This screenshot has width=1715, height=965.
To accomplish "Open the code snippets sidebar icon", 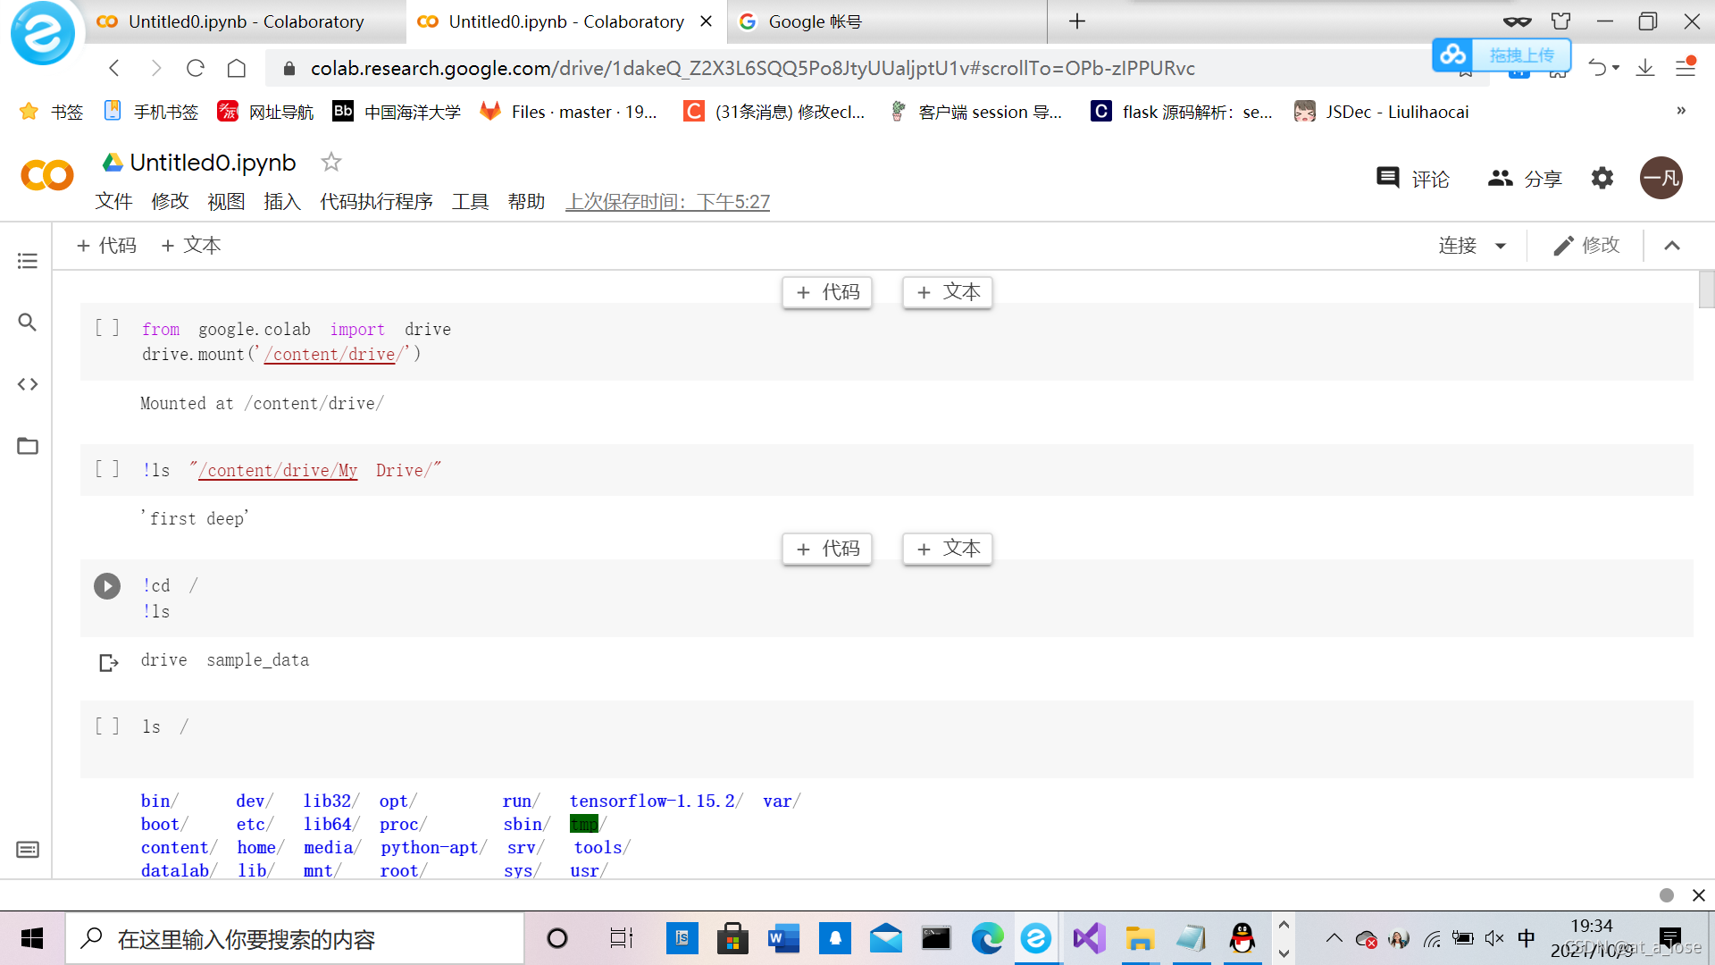I will [28, 384].
